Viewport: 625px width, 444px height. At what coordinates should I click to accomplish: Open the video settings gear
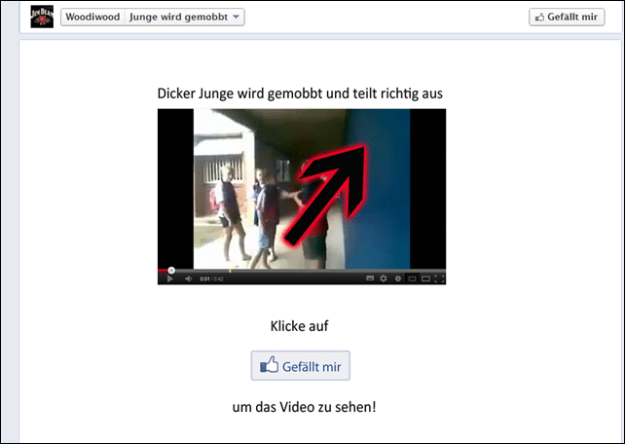(384, 278)
